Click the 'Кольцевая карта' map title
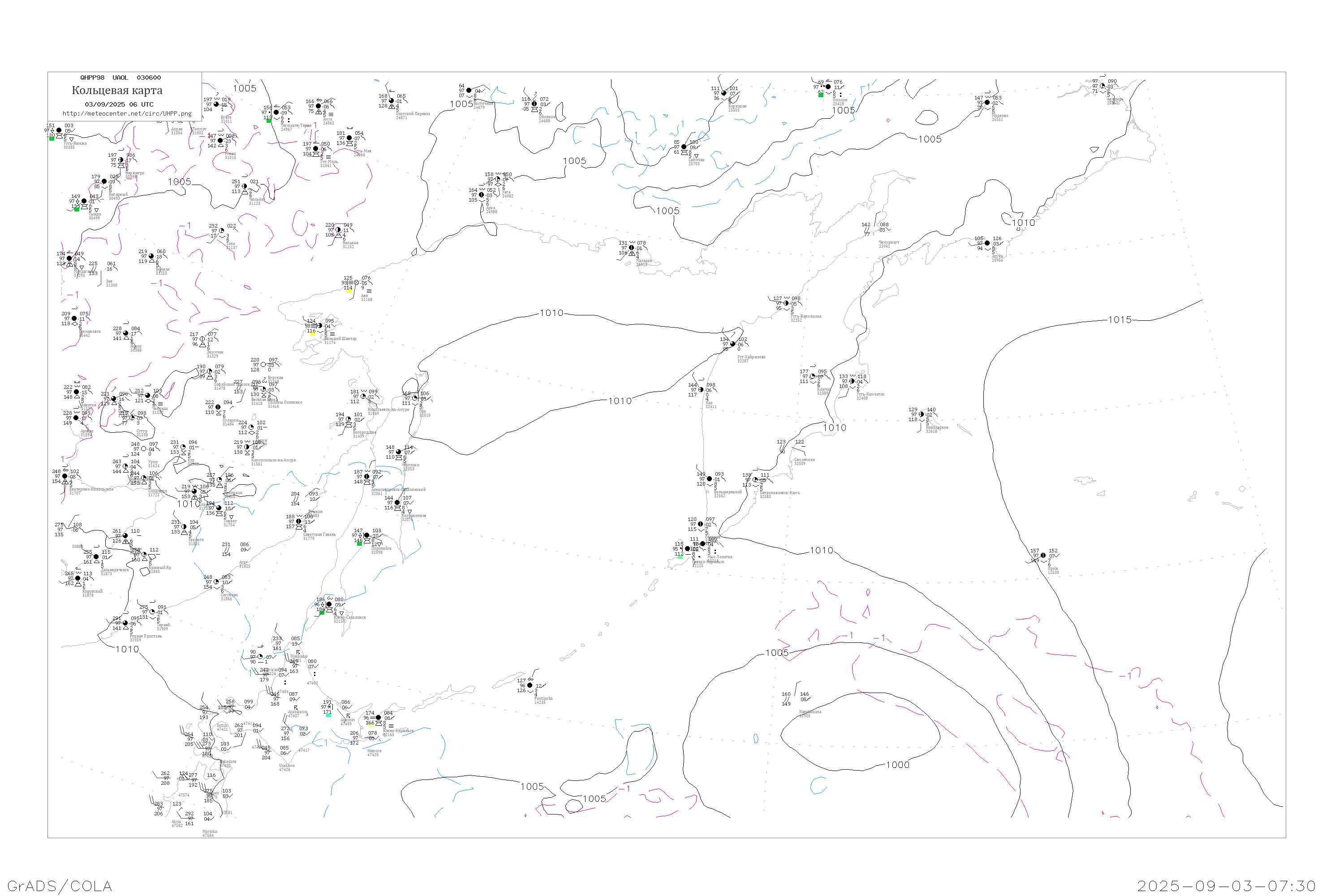1344x896 pixels. click(x=117, y=90)
